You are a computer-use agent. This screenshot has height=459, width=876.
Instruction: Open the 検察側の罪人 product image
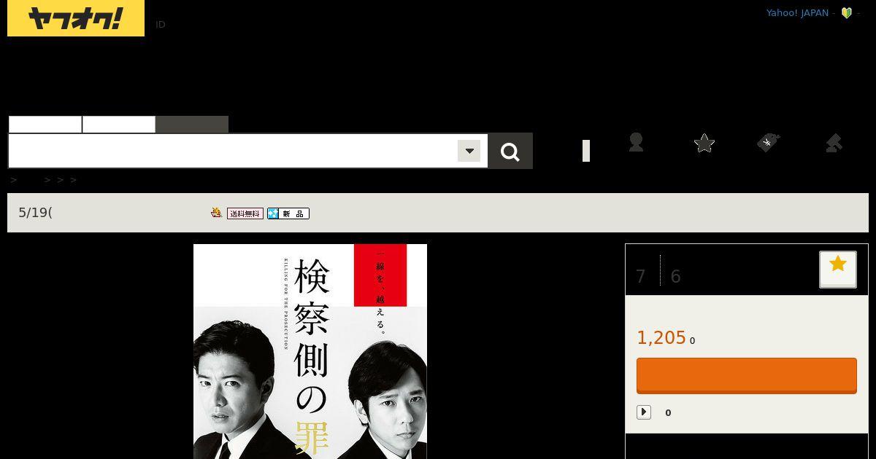(x=310, y=351)
